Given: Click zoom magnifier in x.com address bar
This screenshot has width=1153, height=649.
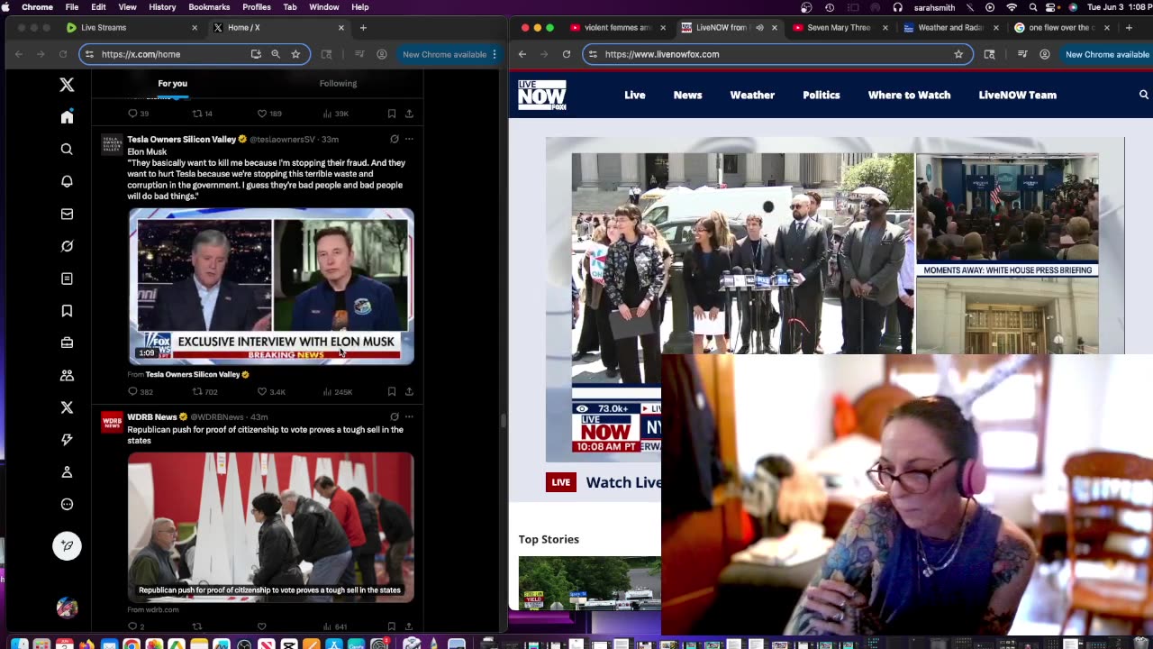Looking at the screenshot, I should pyautogui.click(x=276, y=54).
